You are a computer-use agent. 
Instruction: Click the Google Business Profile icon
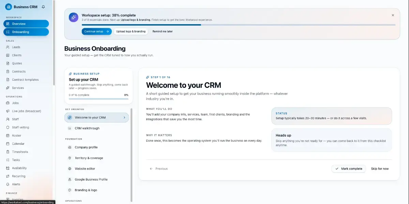(x=70, y=179)
